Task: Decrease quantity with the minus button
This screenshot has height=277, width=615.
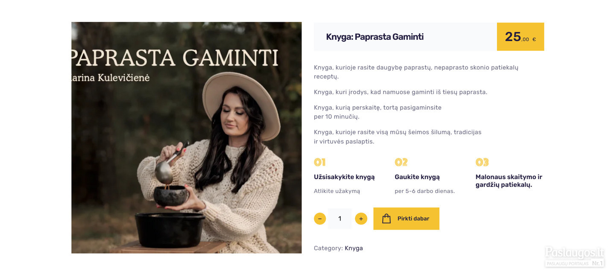Action: (x=320, y=219)
